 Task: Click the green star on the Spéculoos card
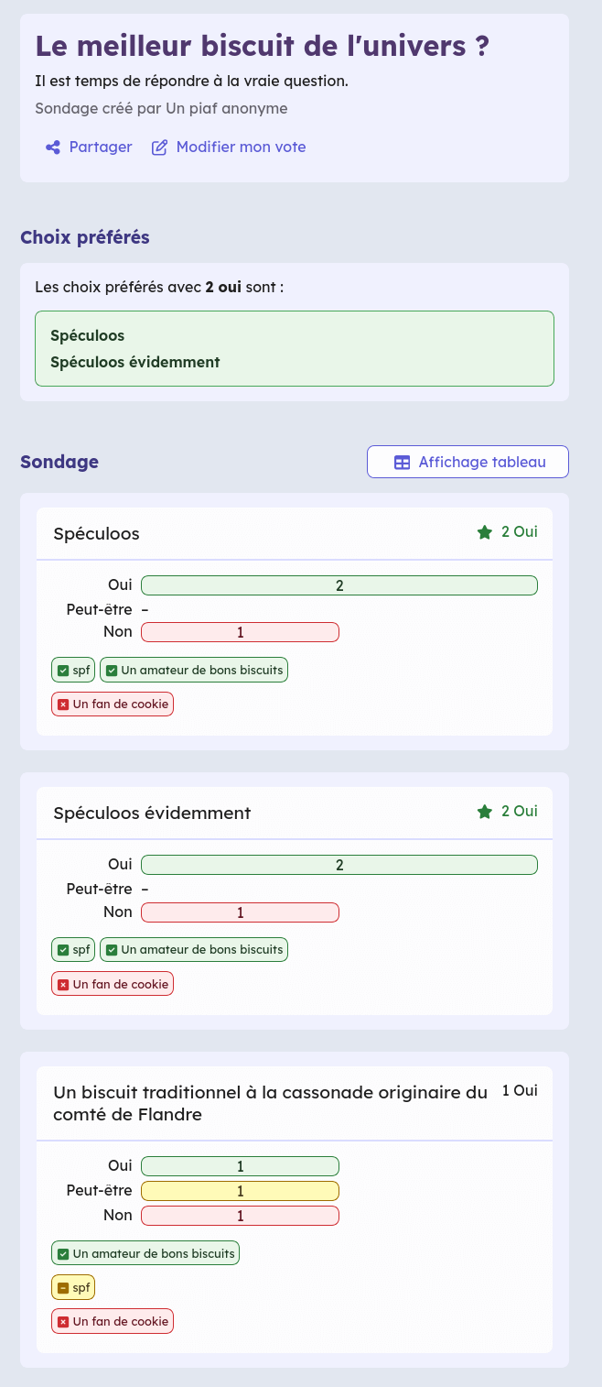(x=485, y=532)
